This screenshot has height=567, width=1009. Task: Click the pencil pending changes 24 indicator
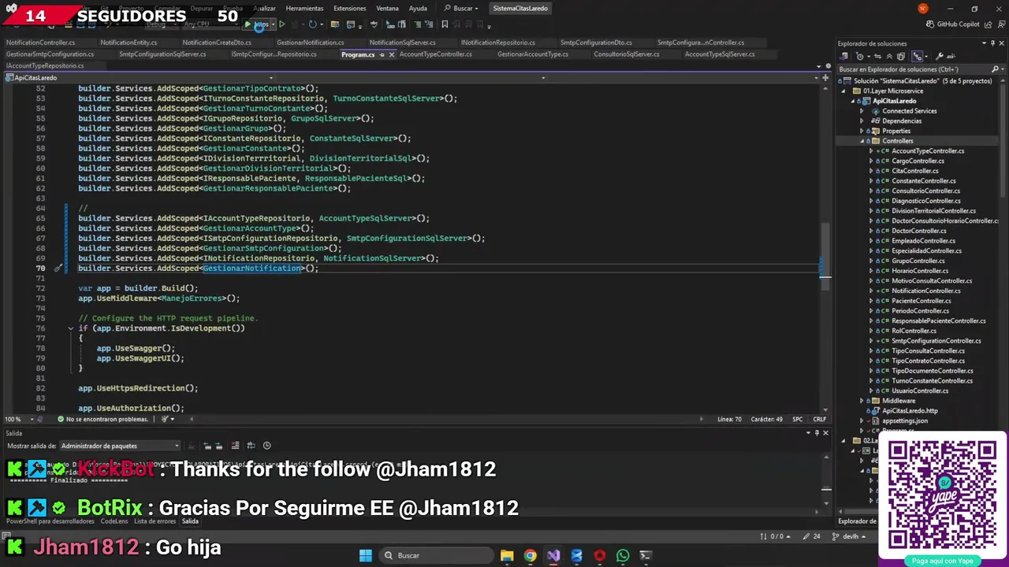coord(810,536)
